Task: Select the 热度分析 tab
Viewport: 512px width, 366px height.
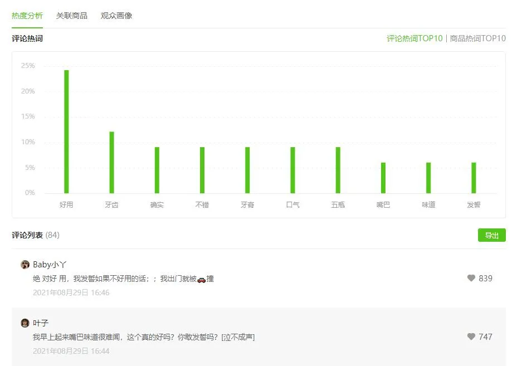Action: (26, 16)
